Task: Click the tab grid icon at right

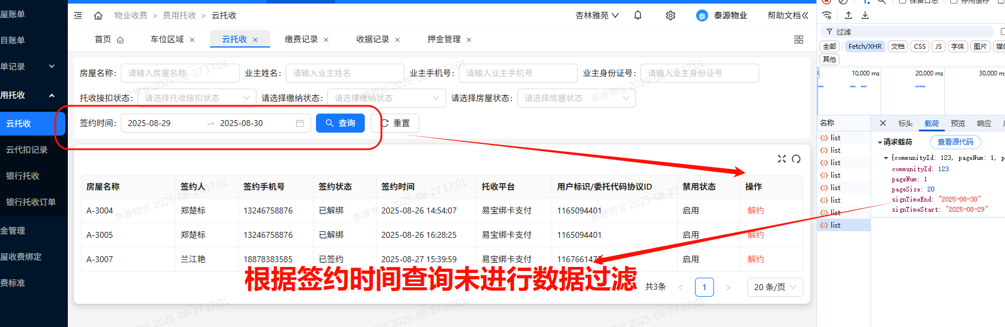Action: pyautogui.click(x=799, y=39)
